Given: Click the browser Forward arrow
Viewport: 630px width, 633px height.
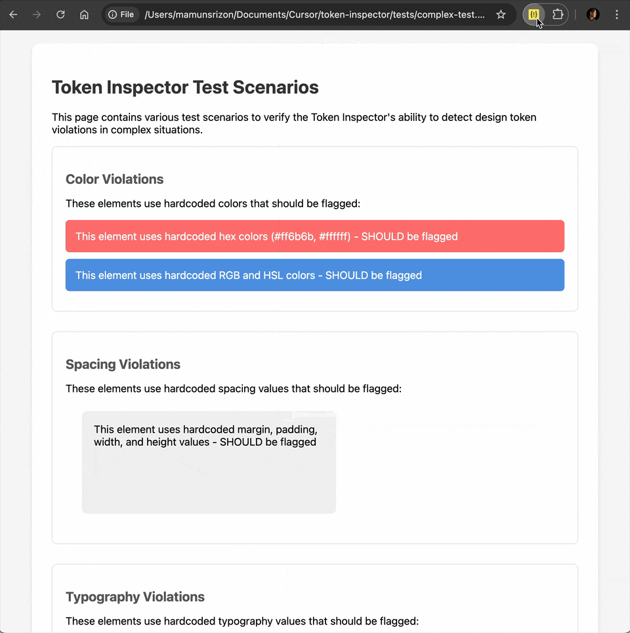Looking at the screenshot, I should [x=37, y=14].
